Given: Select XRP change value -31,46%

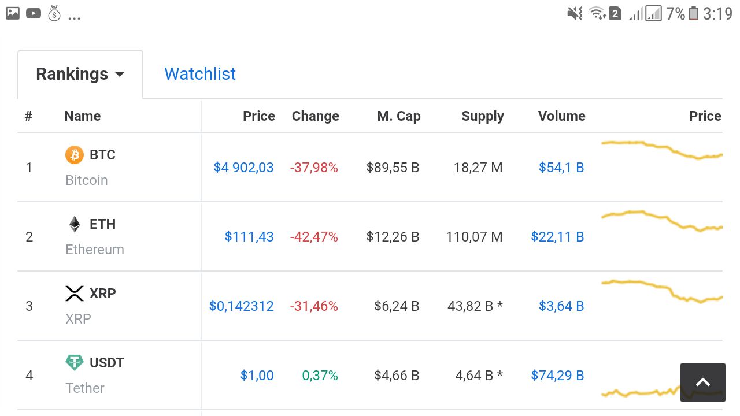Looking at the screenshot, I should click(314, 306).
